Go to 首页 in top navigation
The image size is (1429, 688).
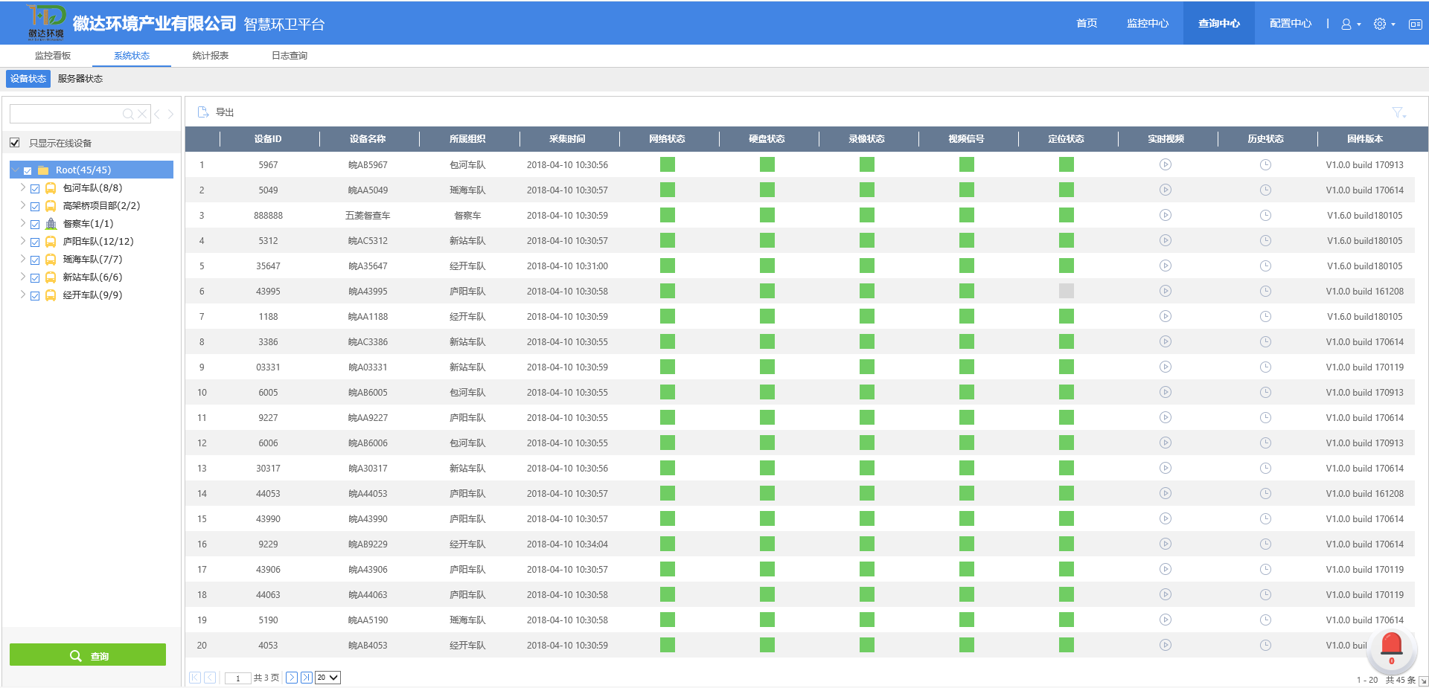tap(1087, 23)
